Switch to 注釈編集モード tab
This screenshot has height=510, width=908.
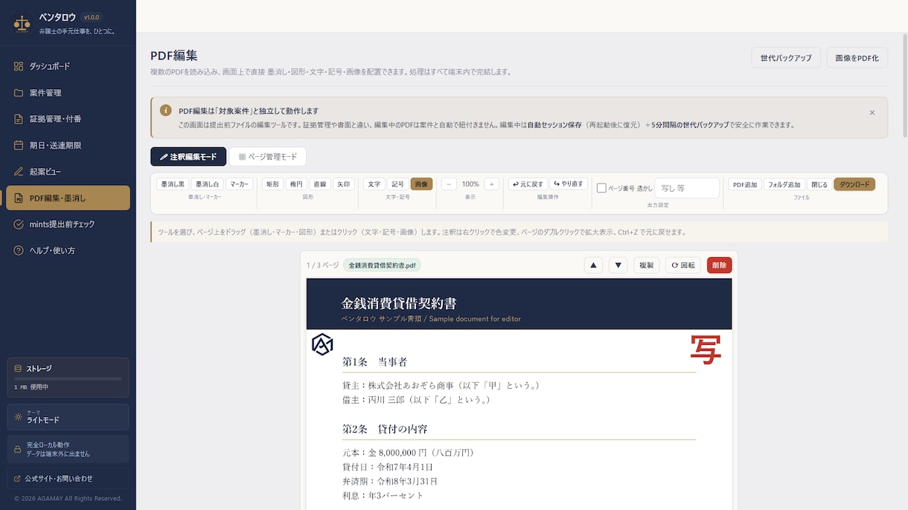188,157
